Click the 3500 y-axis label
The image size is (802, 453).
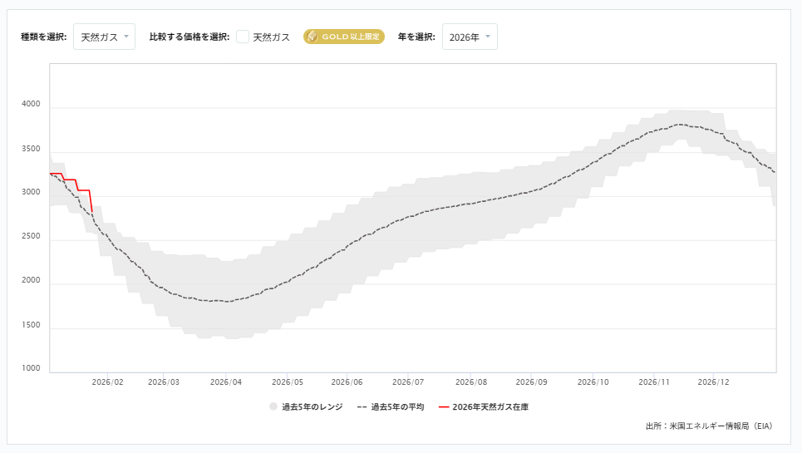coord(31,149)
